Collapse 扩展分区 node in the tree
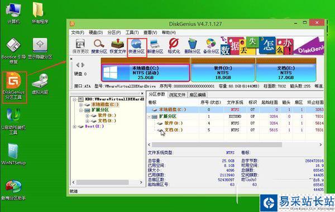Image resolution: width=335 pixels, height=212 pixels. click(x=81, y=110)
